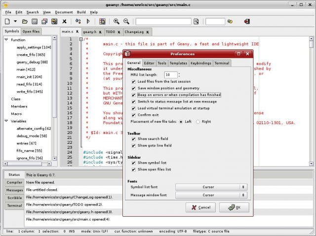
Task: Switch to the Templates preferences tab
Action: (178, 63)
